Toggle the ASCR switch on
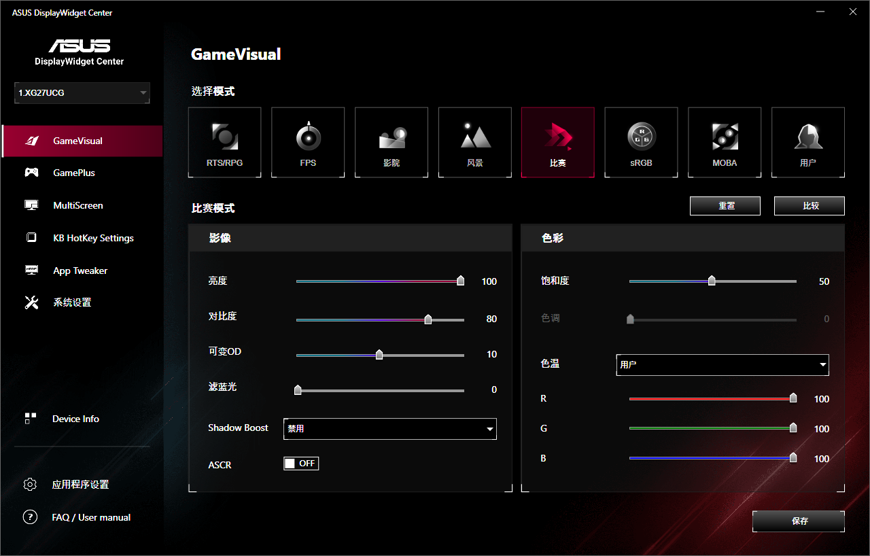This screenshot has width=870, height=556. tap(300, 463)
